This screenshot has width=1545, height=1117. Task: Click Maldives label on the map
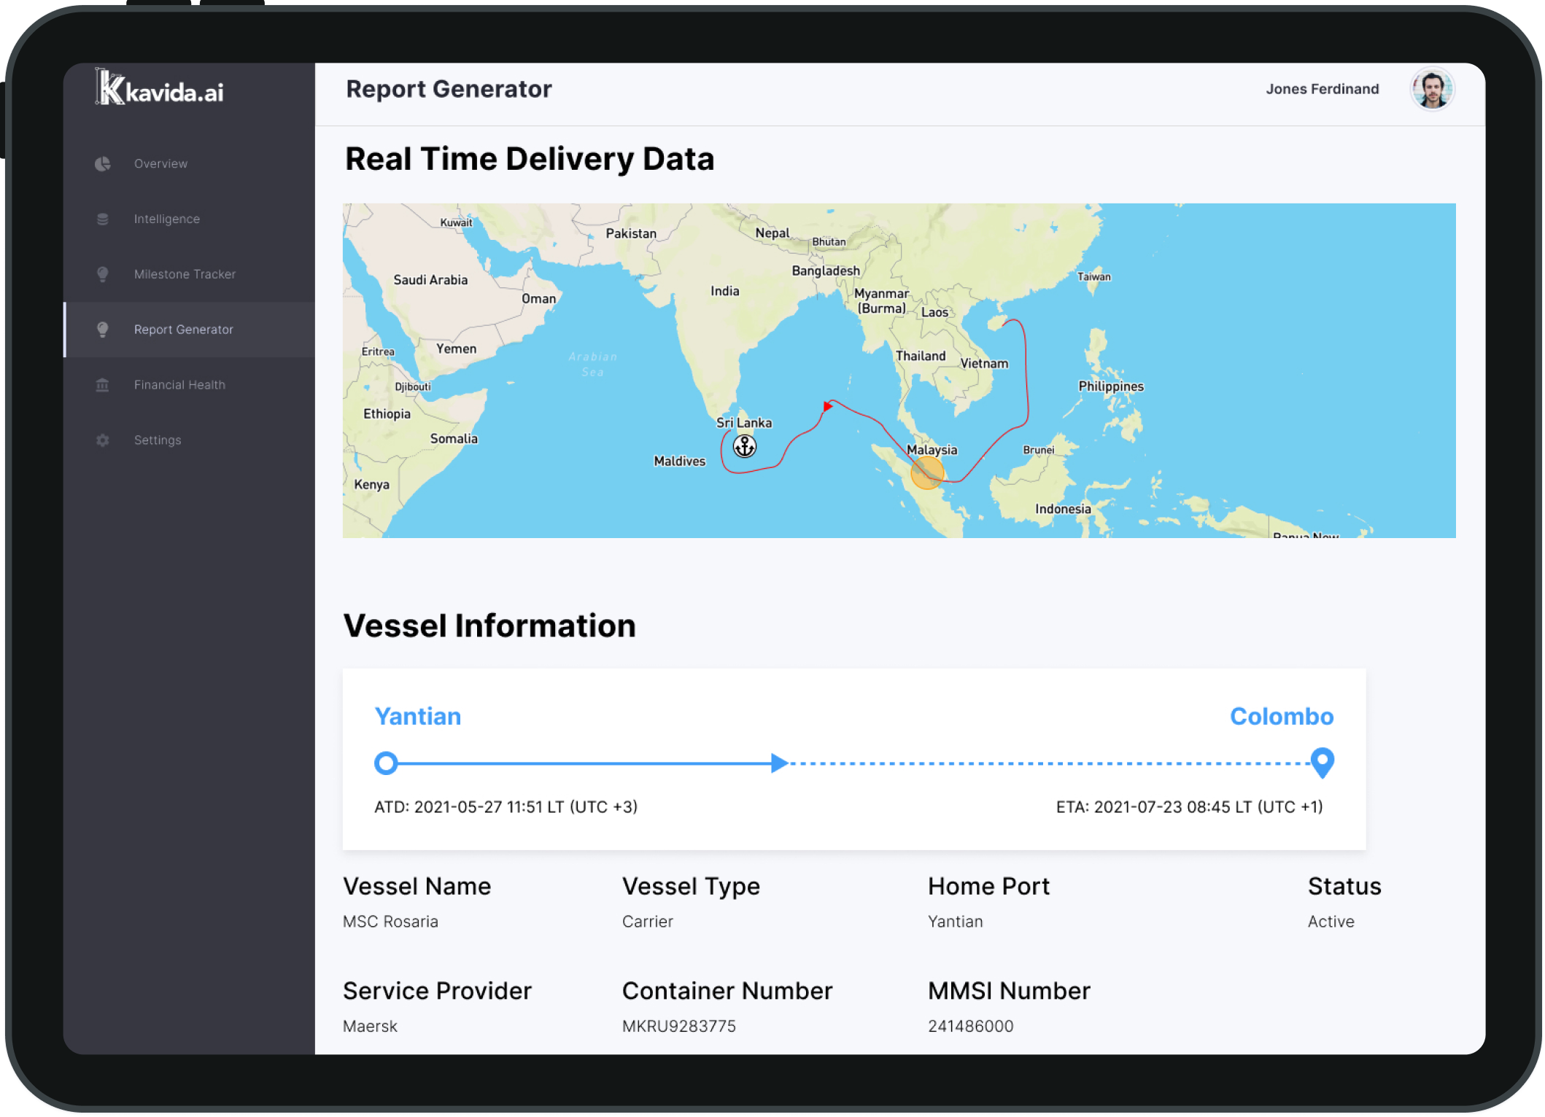(679, 462)
